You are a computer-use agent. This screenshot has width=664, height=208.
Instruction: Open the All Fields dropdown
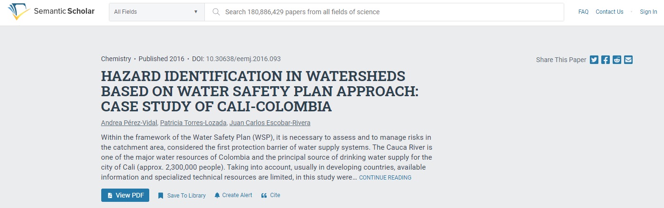click(156, 12)
